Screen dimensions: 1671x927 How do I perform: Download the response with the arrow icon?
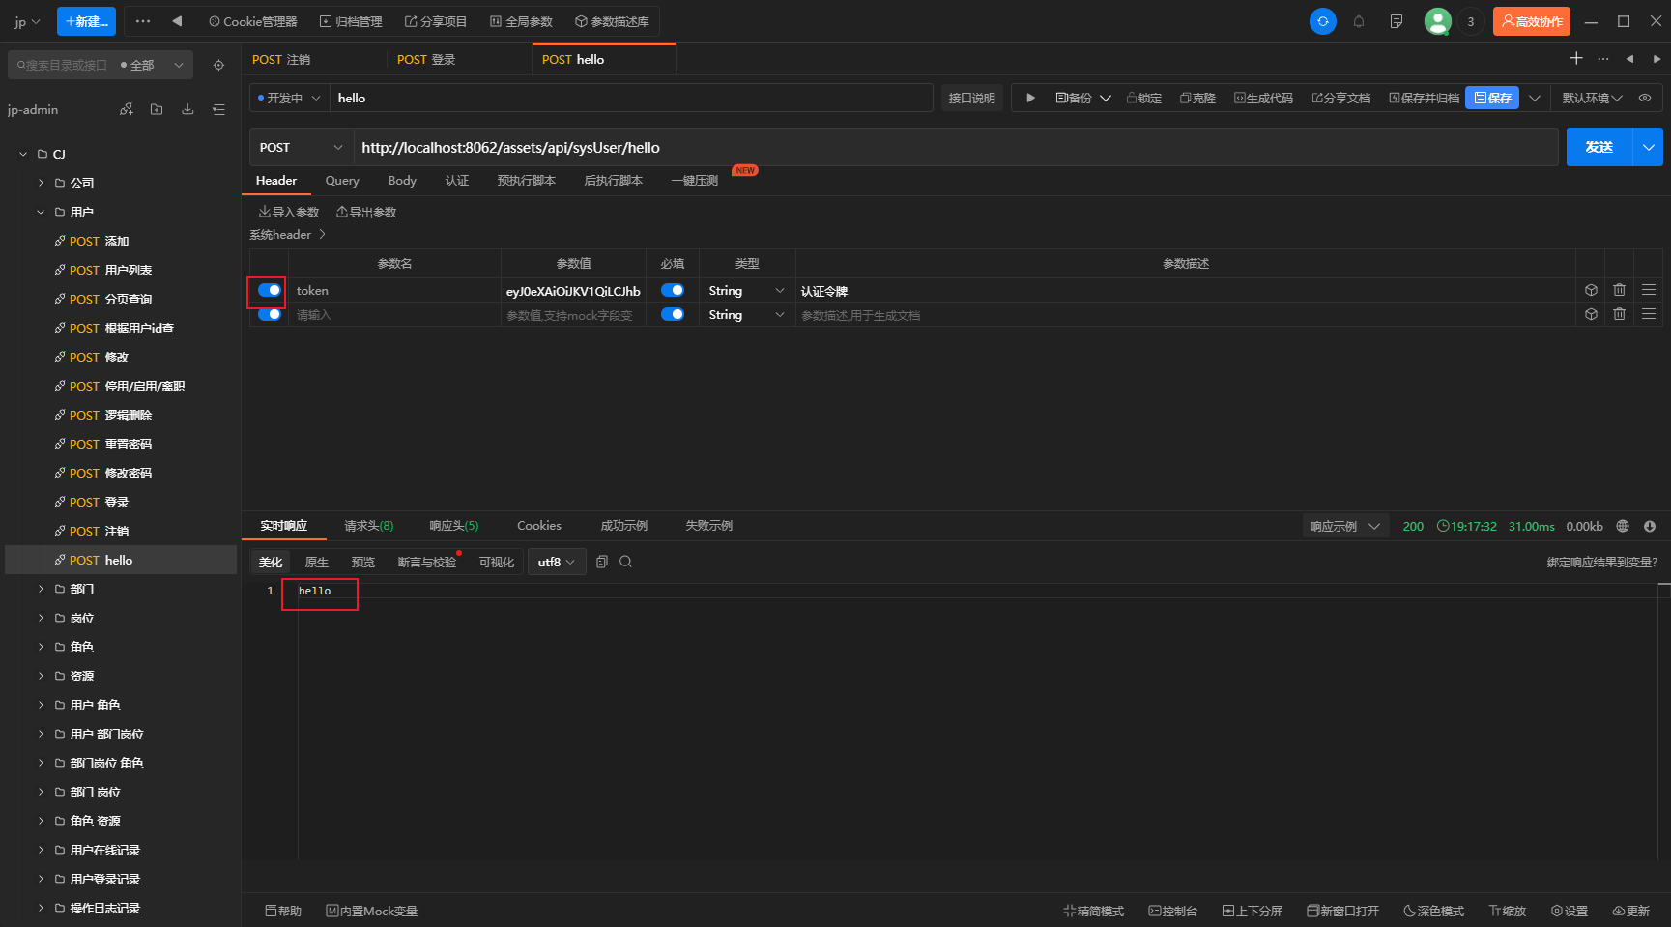(x=1650, y=526)
